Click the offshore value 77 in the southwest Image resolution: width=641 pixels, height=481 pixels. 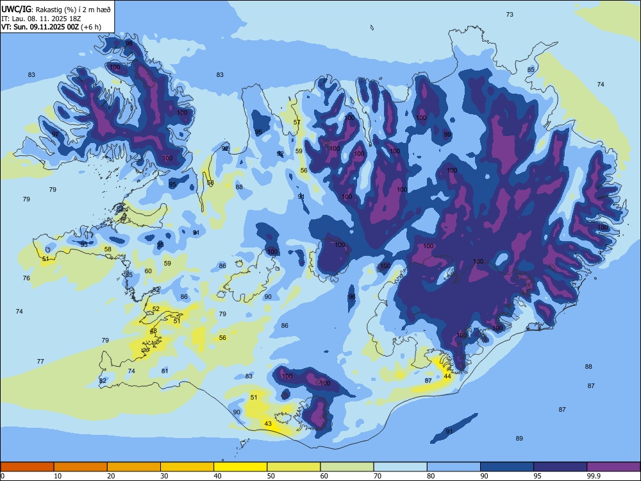point(40,362)
